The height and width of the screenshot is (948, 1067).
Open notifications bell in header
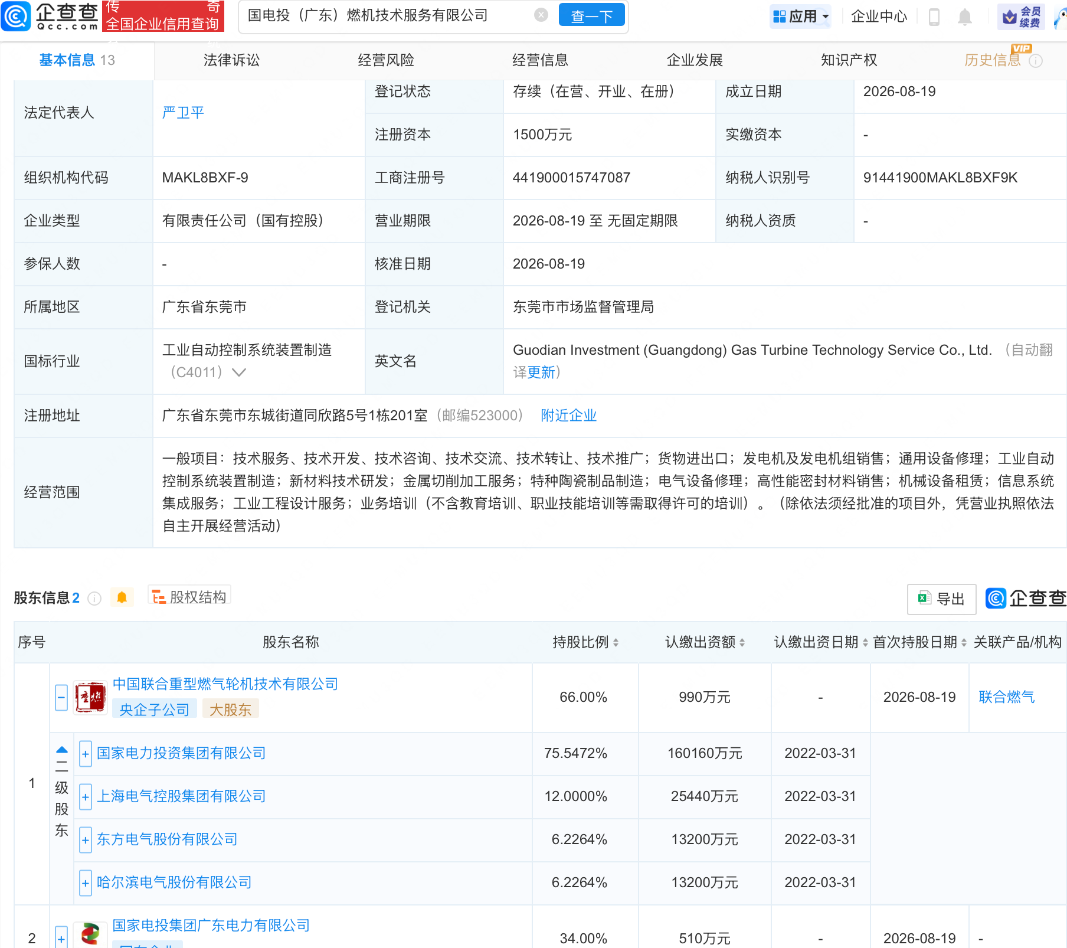(x=965, y=17)
